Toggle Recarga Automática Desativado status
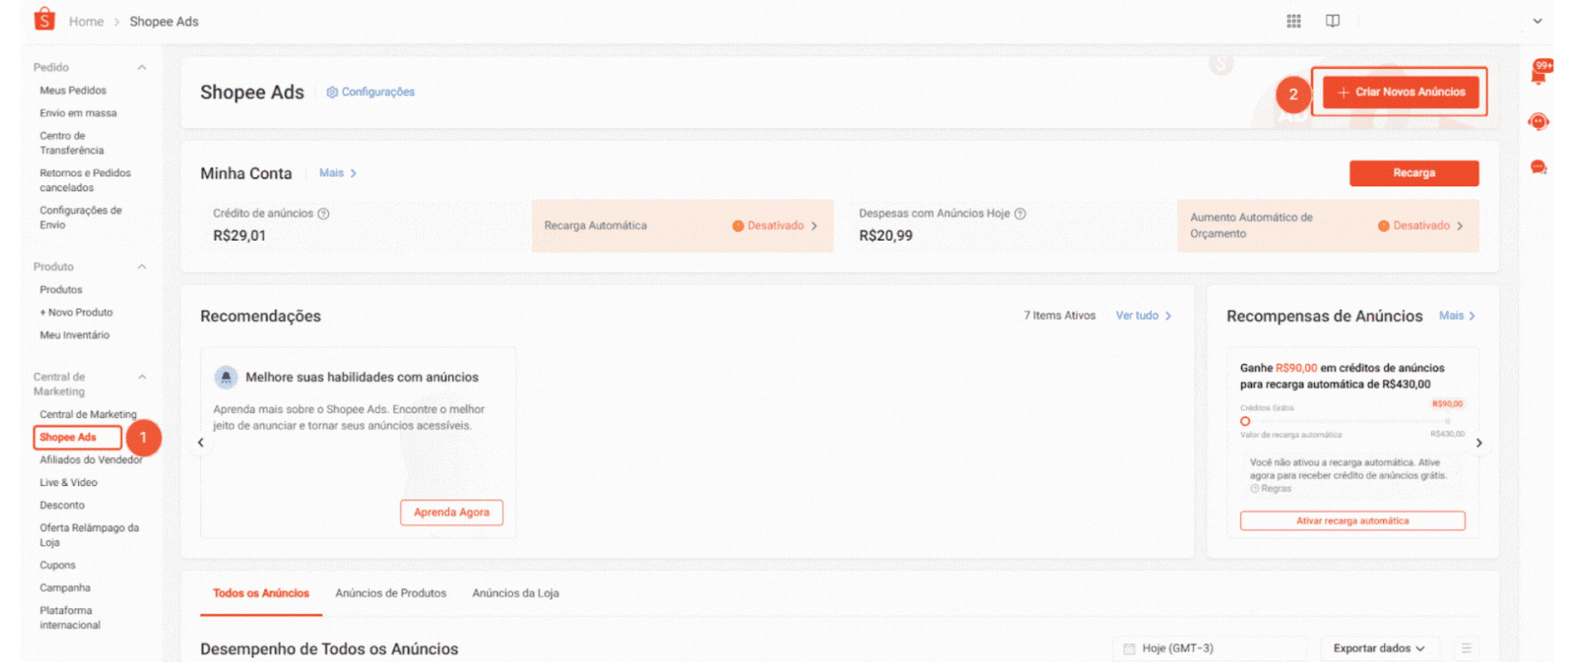Screen dimensions: 1574x662 (775, 226)
